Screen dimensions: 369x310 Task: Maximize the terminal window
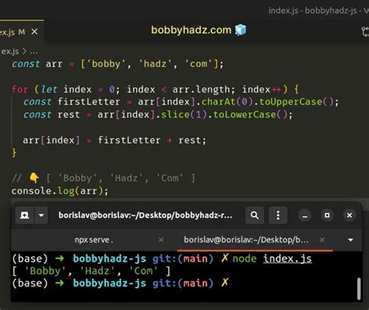point(327,215)
